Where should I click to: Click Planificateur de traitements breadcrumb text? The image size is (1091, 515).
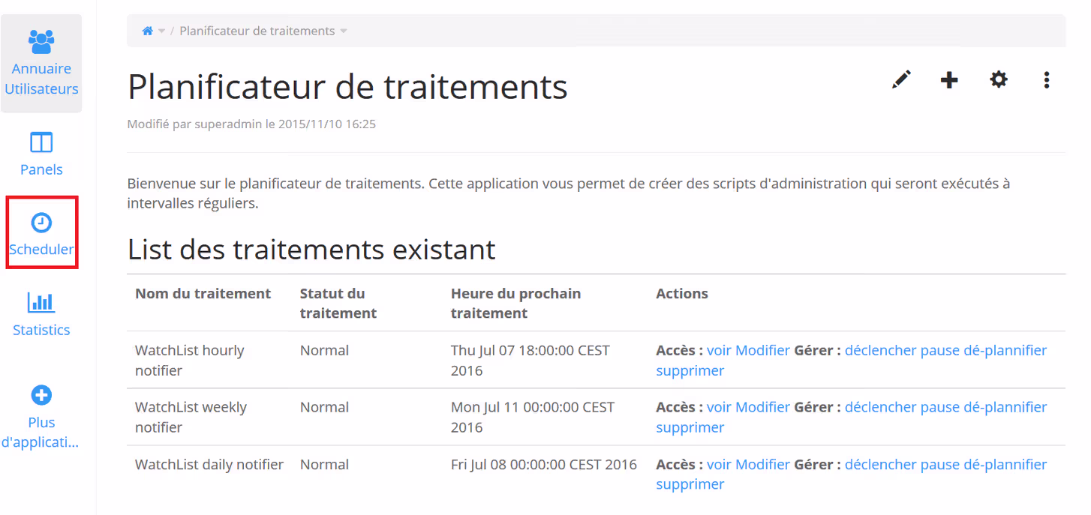click(x=257, y=31)
